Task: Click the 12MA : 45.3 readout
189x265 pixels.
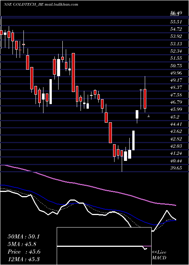Action: pos(23,259)
